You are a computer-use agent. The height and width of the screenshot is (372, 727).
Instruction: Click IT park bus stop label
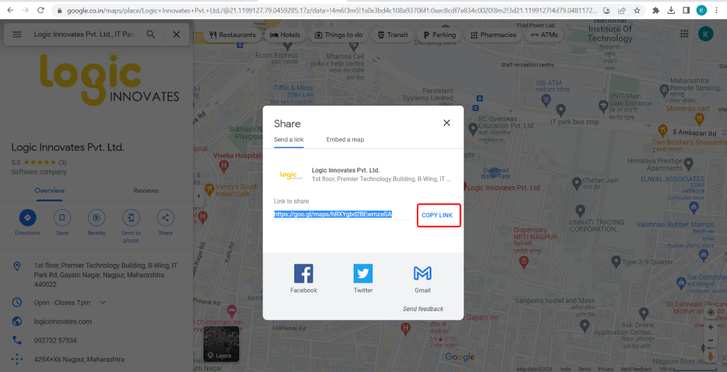(x=574, y=122)
